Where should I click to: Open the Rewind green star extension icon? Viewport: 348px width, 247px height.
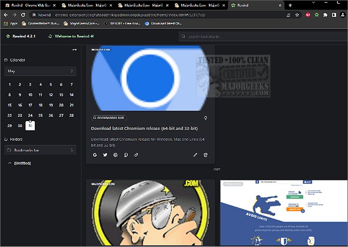tap(316, 15)
